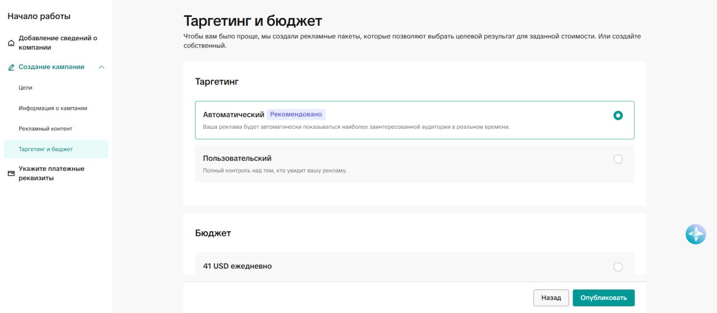The width and height of the screenshot is (717, 313).
Task: Select the Таргетинг и бюджет step
Action: [x=56, y=149]
